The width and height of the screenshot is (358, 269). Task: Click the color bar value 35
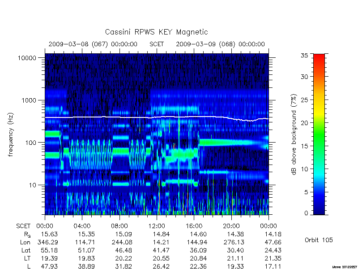(x=304, y=55)
